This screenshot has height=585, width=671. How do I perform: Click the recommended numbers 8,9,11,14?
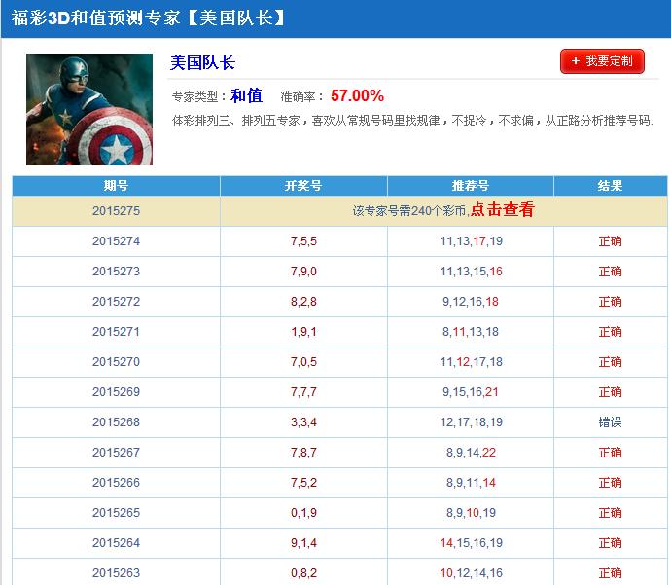point(471,483)
